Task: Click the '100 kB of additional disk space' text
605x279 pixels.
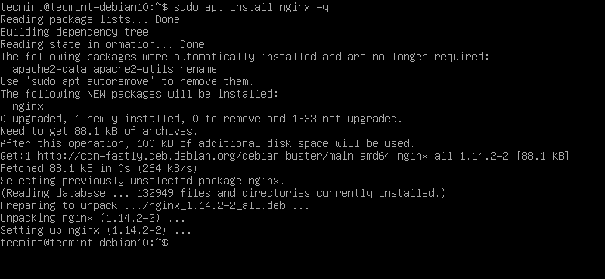Action: (x=233, y=143)
